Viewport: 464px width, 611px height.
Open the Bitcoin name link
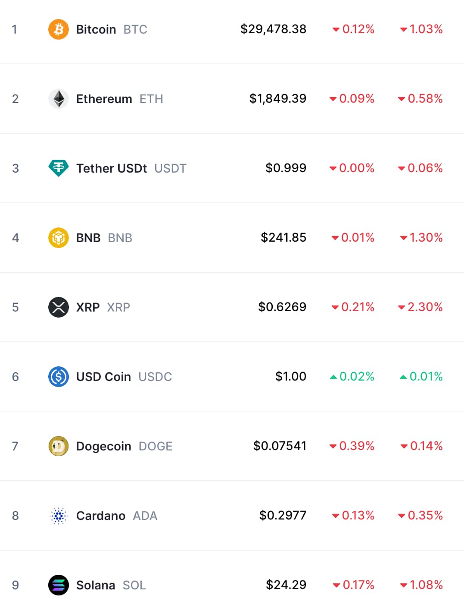[x=96, y=29]
